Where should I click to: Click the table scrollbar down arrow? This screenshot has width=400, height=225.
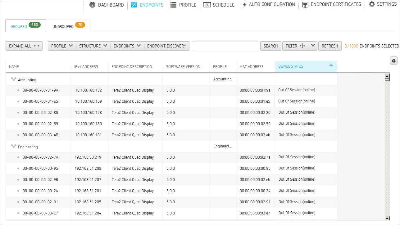pyautogui.click(x=387, y=218)
